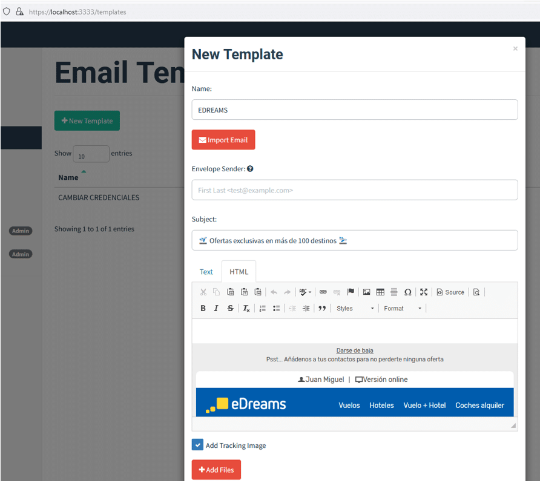
Task: Click the eDreams logo in email
Action: pyautogui.click(x=246, y=404)
